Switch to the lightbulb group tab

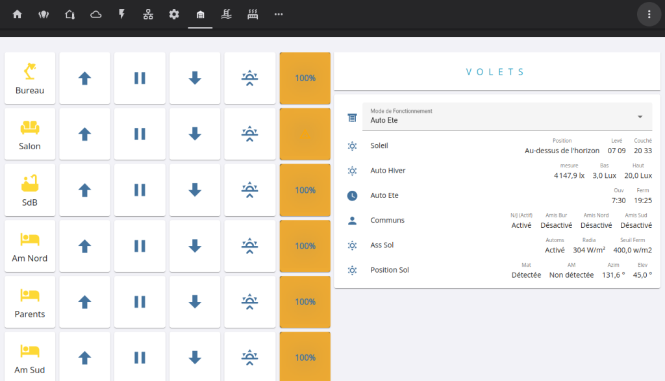point(44,14)
